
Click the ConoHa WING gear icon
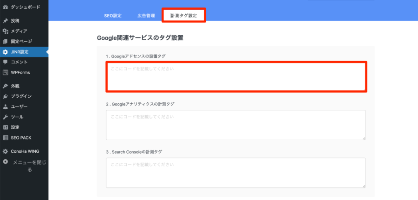click(x=5, y=151)
